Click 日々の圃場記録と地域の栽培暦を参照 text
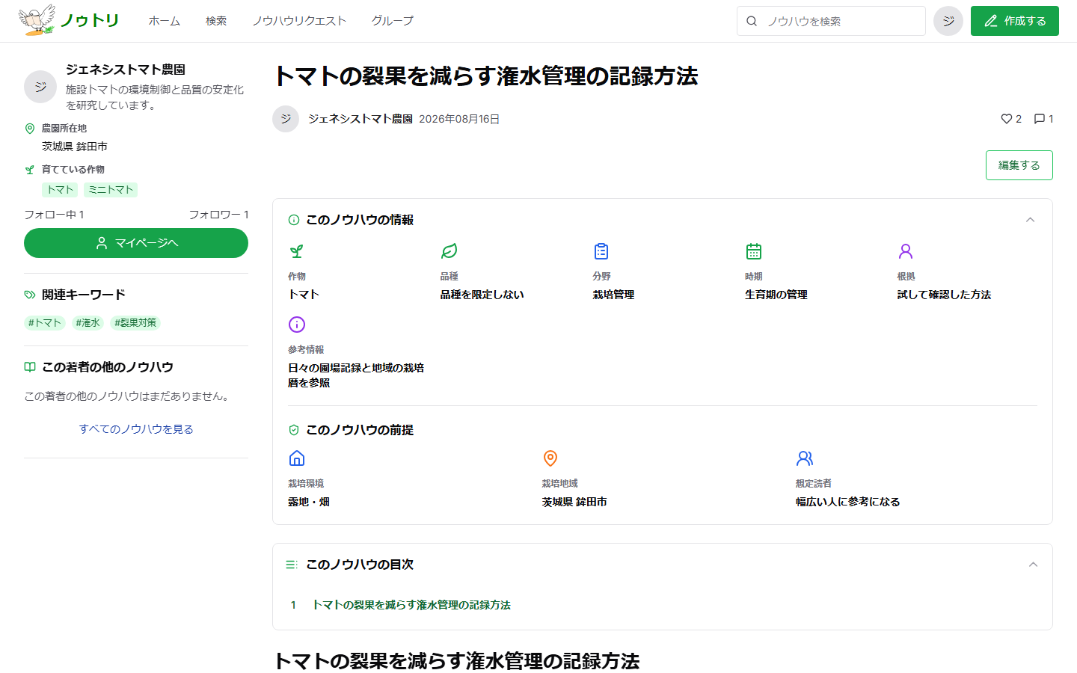The width and height of the screenshot is (1077, 673). [x=356, y=375]
